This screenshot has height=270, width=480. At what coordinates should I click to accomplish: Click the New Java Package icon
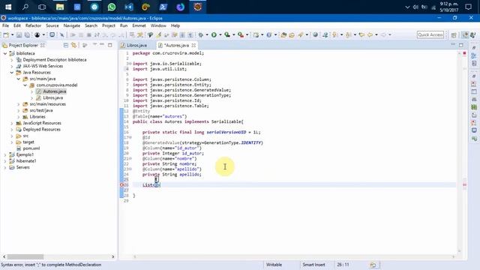tap(256, 35)
